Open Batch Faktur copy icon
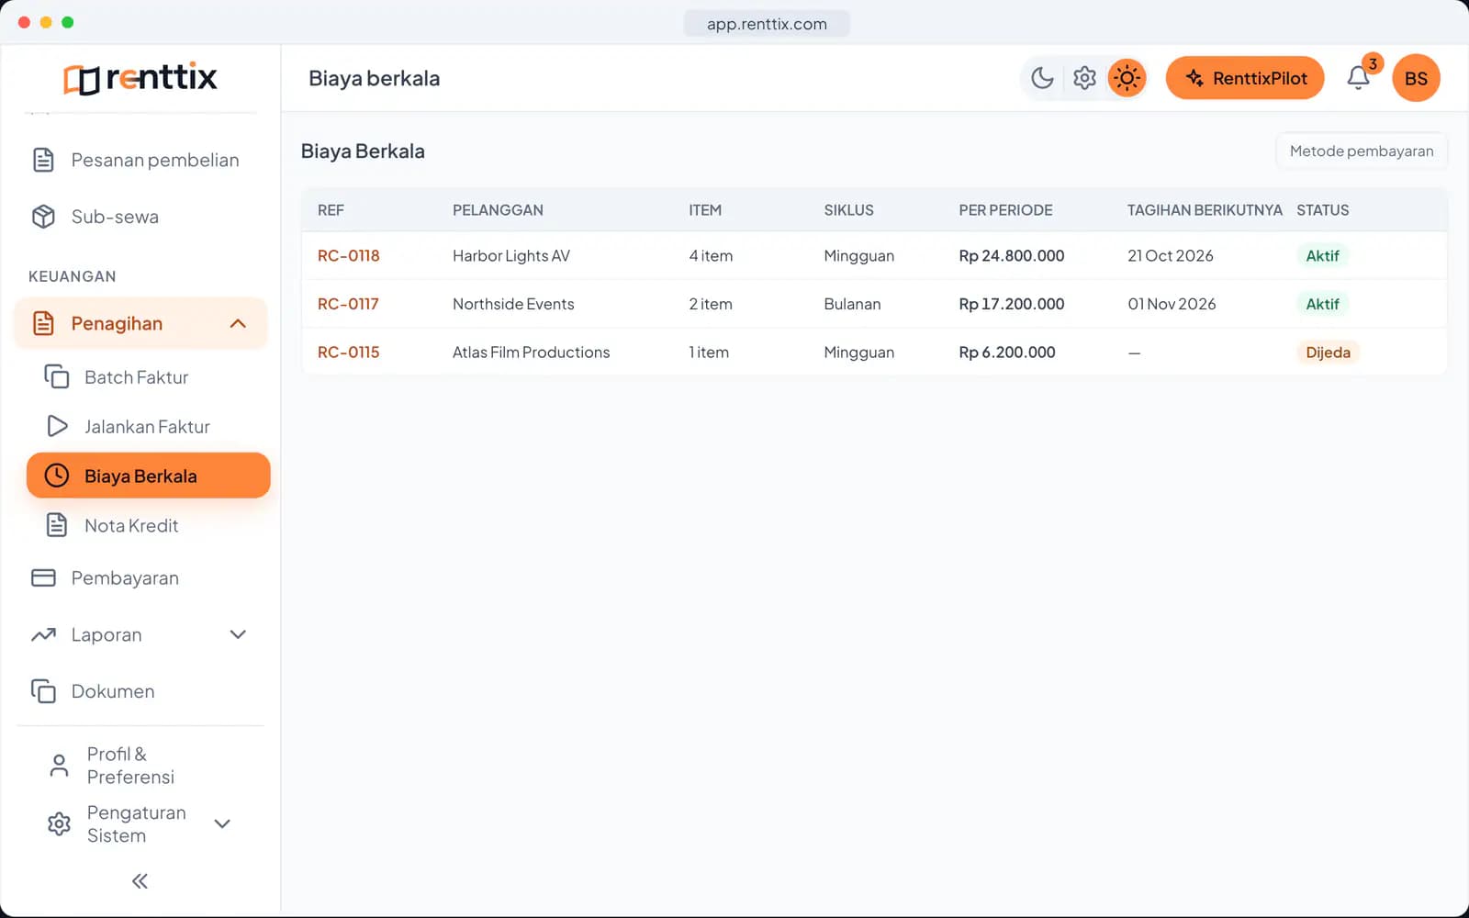Screen dimensions: 1469x918 click(x=57, y=376)
